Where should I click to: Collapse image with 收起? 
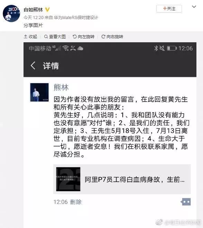point(30,37)
